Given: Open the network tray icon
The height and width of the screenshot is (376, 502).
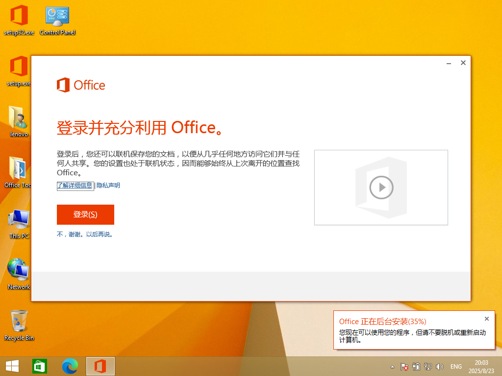Looking at the screenshot, I should click(427, 366).
